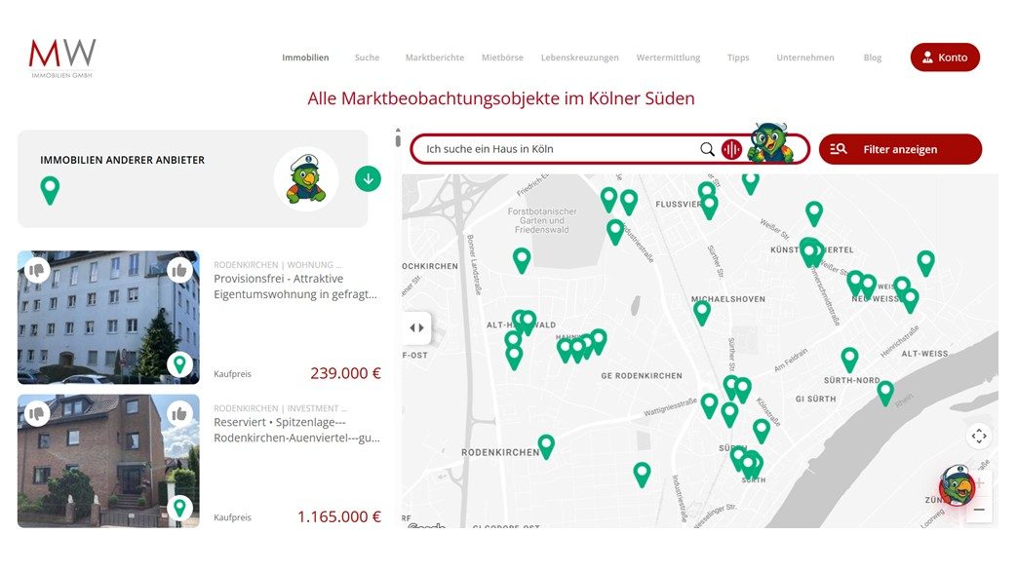Select the map pin near Forstbotanischer Garten at Bonner Landstraße
Viewport: 1018px width, 572px height.
(x=522, y=260)
